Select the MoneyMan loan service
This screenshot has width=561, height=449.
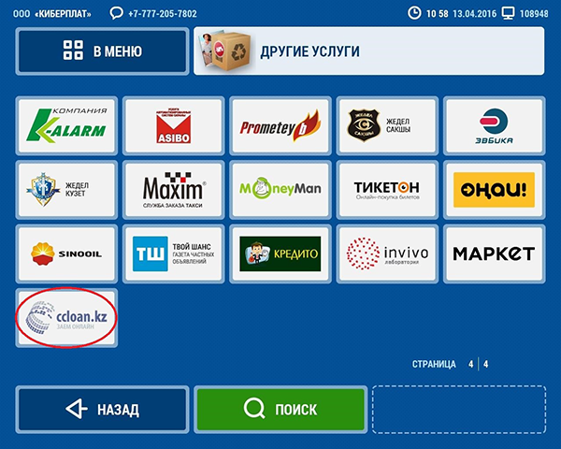pos(280,190)
